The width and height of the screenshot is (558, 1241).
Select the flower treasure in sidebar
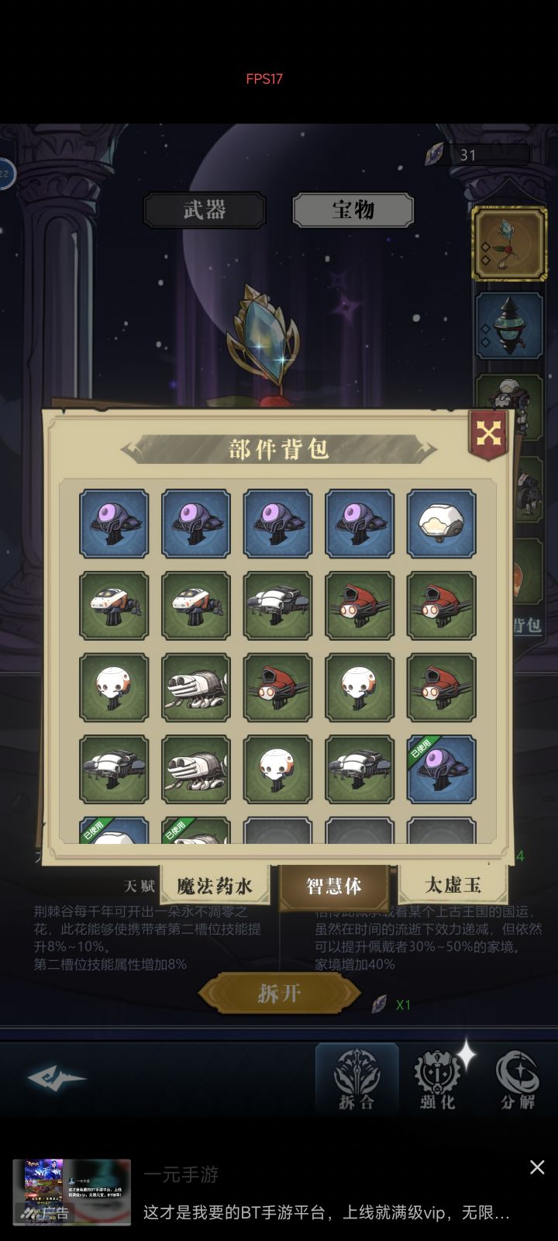point(509,244)
